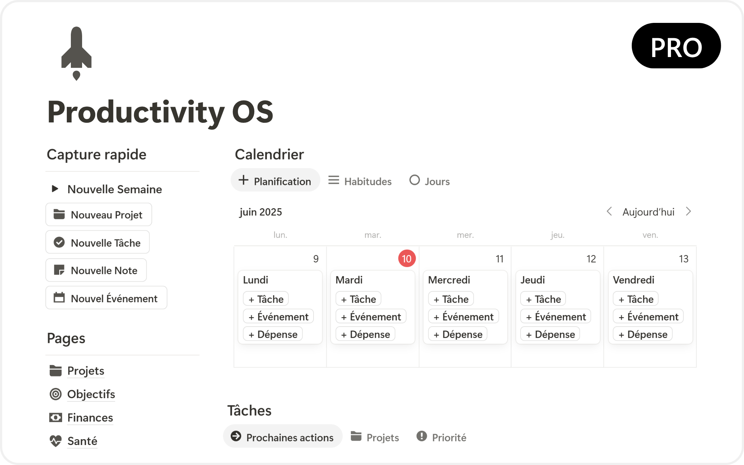The height and width of the screenshot is (465, 744).
Task: Click the checkmark icon in Nouvelle Tâche
Action: (x=59, y=242)
